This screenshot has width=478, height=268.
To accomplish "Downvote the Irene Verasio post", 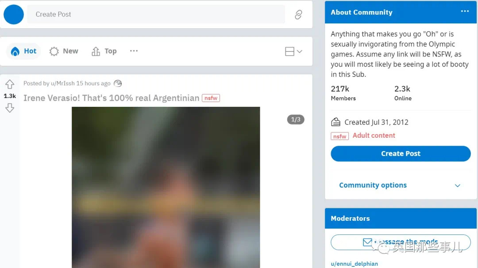I will 10,108.
